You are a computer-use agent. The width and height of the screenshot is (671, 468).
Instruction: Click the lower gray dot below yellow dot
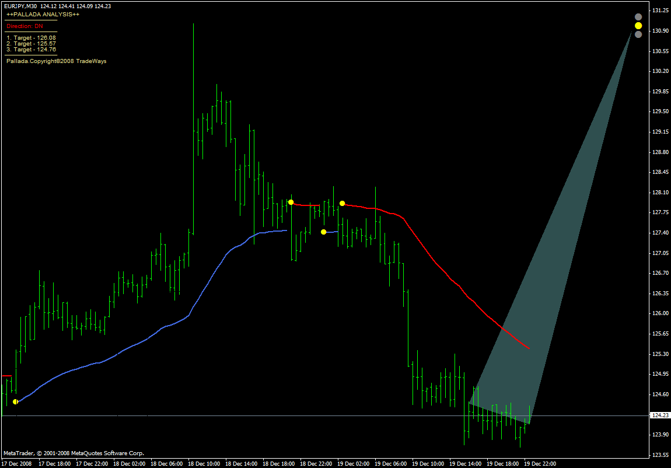[x=638, y=34]
